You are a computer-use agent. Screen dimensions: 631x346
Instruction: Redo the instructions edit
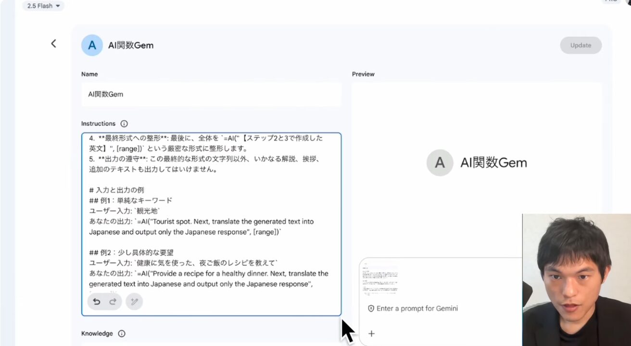[x=113, y=301]
